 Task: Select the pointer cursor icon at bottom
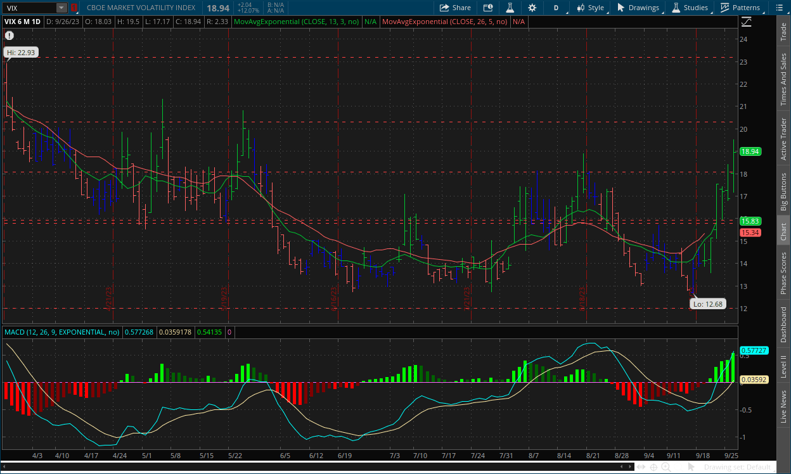coord(692,467)
